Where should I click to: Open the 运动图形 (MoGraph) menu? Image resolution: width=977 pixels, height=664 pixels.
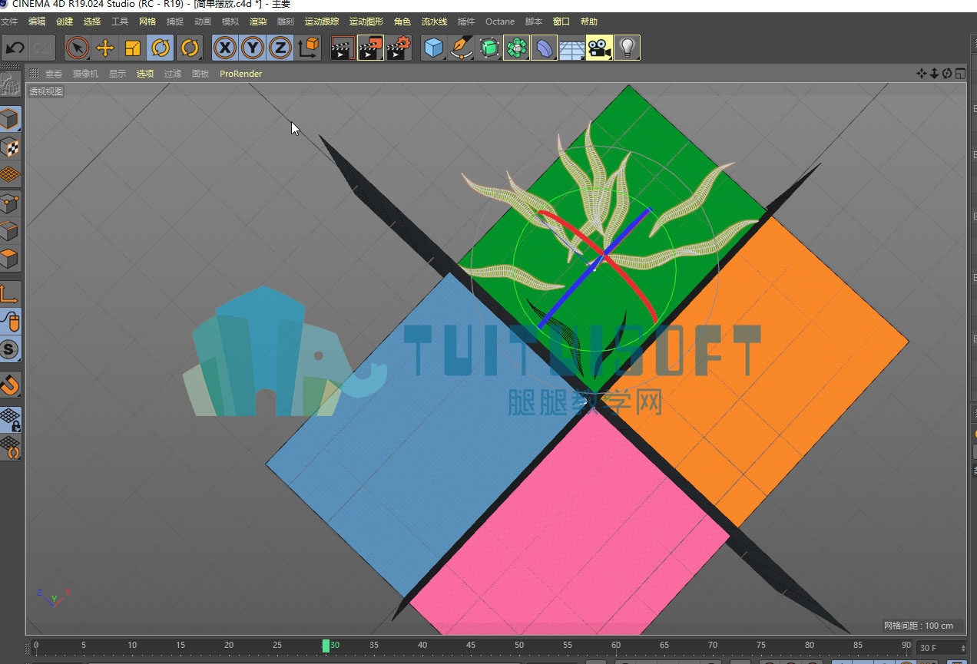click(x=366, y=21)
